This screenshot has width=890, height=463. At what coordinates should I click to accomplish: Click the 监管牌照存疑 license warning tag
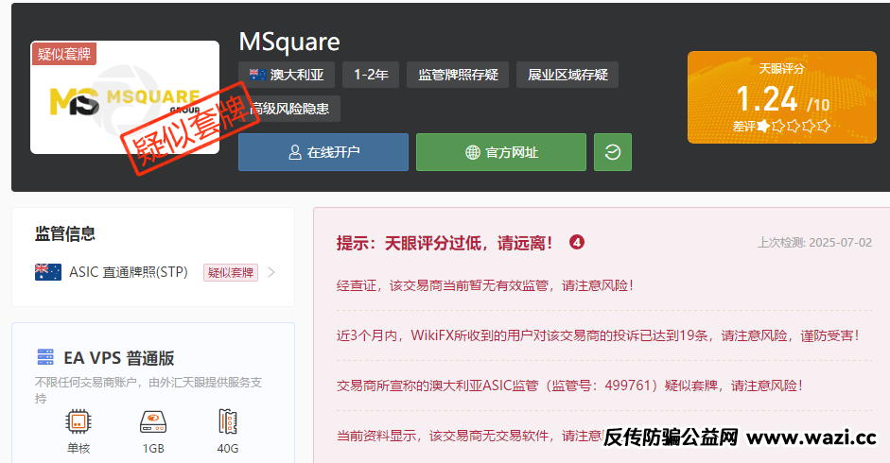coord(457,75)
